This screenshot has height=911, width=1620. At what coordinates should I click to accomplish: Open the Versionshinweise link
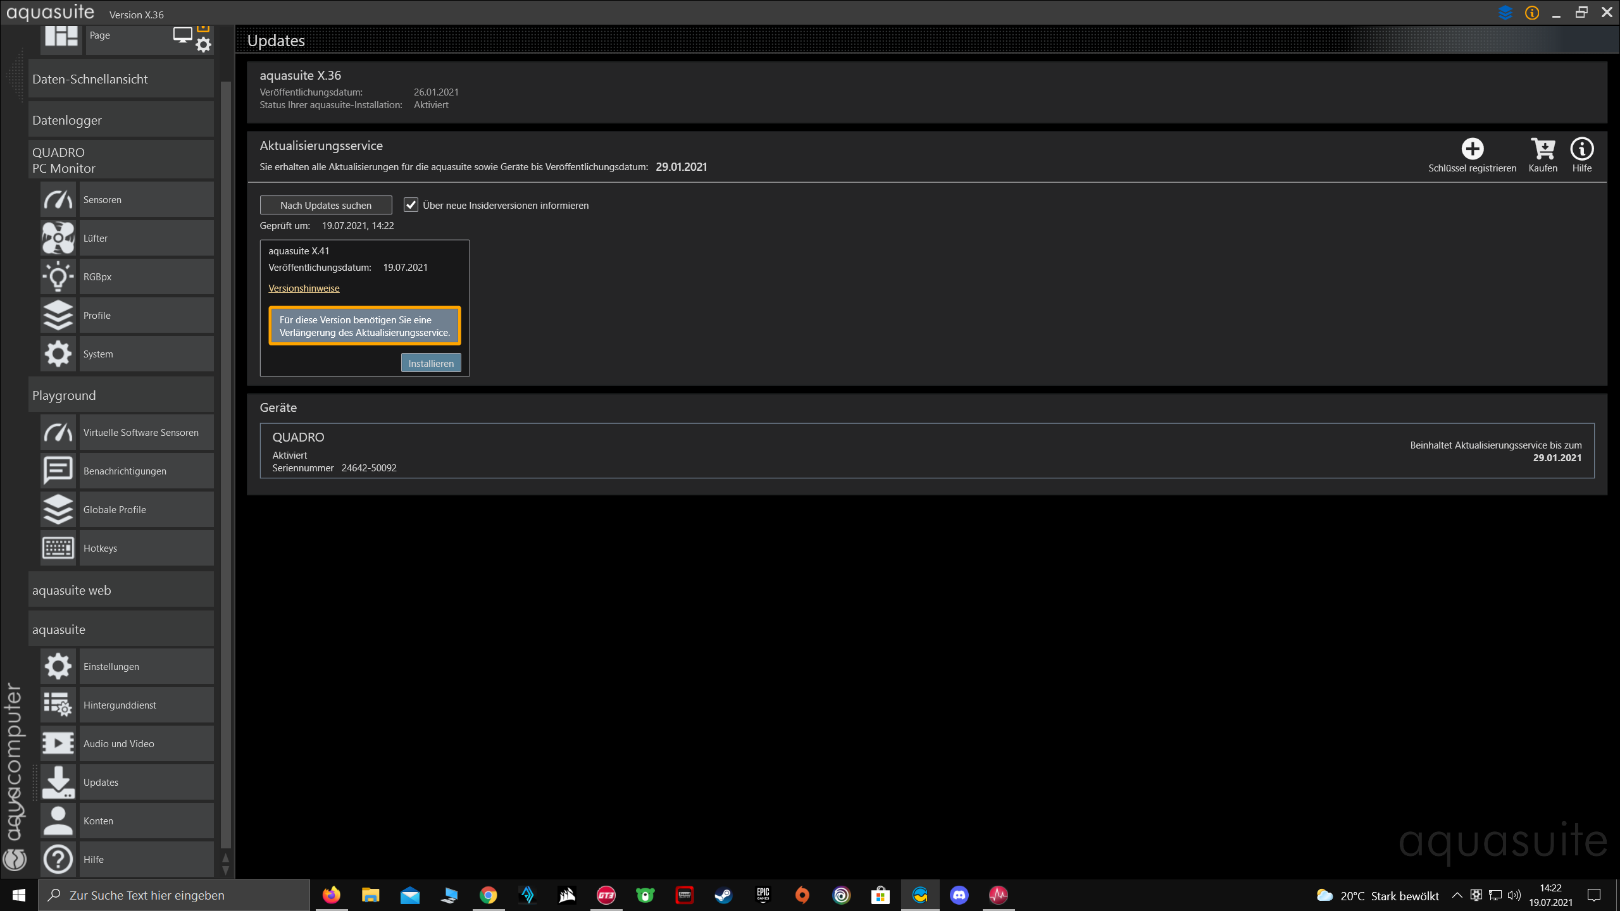pos(304,288)
